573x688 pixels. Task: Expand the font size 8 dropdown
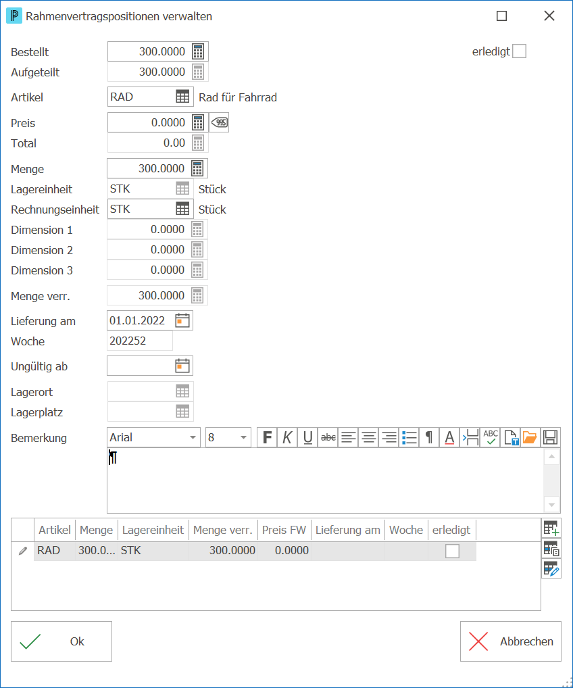[x=243, y=437]
